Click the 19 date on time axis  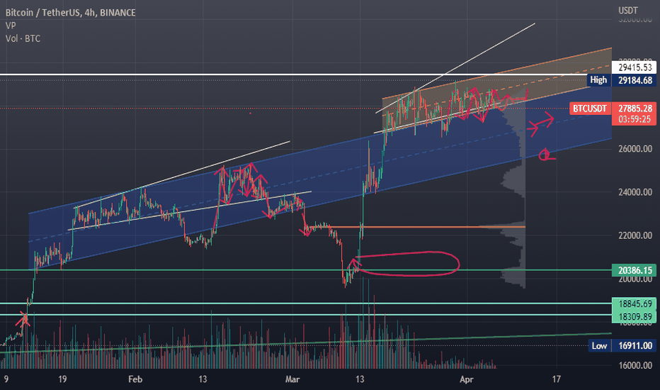click(62, 379)
